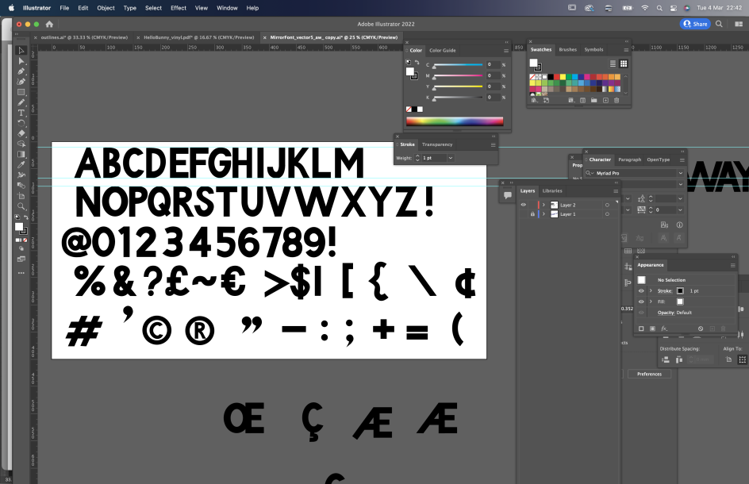This screenshot has width=749, height=484.
Task: Open the Effect menu
Action: [x=179, y=8]
